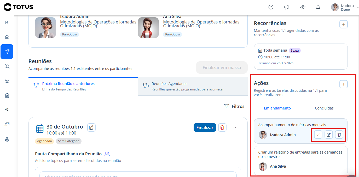Viewport: 359px width, 177px height.
Task: Click in the add agenda topic field
Action: coord(138,174)
